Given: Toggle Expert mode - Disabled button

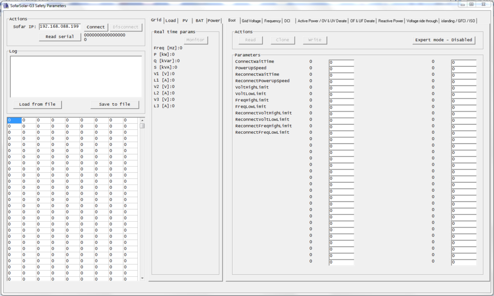Looking at the screenshot, I should click(444, 40).
